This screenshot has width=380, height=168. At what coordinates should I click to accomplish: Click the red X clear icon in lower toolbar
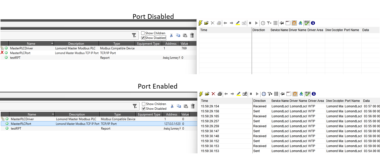213,94
